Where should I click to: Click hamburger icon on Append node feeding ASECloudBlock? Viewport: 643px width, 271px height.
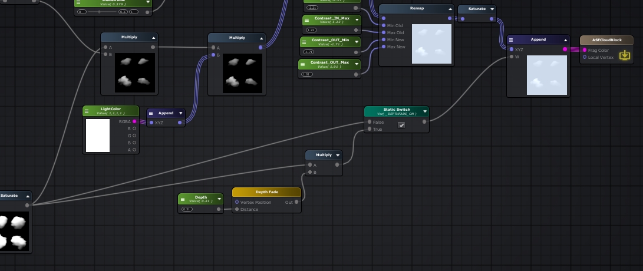coord(511,40)
